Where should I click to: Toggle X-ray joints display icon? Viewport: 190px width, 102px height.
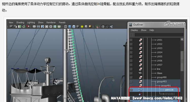point(107,26)
